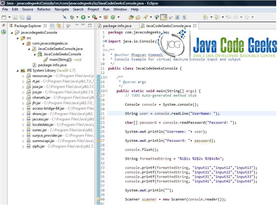Screen dimensions: 278x205
Task: Place cursor in the console.flush() line
Action: coord(142,150)
